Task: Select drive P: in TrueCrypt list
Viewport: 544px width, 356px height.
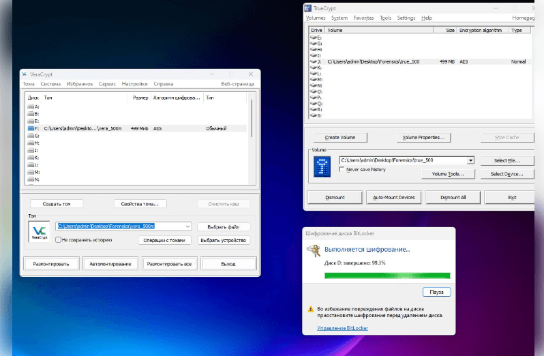Action: (x=420, y=98)
